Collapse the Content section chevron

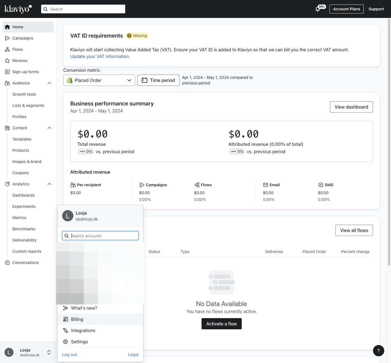[49, 128]
